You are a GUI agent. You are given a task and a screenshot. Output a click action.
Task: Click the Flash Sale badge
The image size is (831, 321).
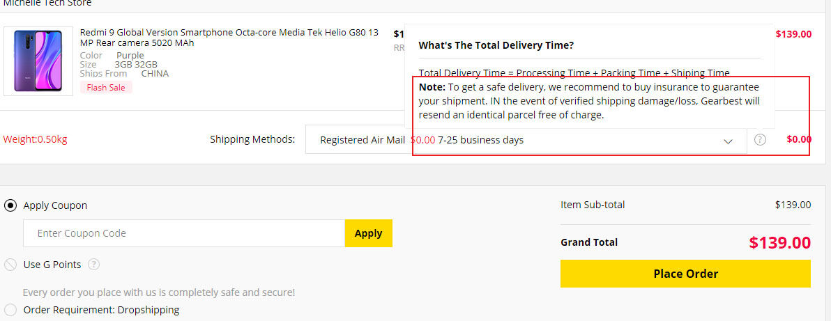coord(106,88)
